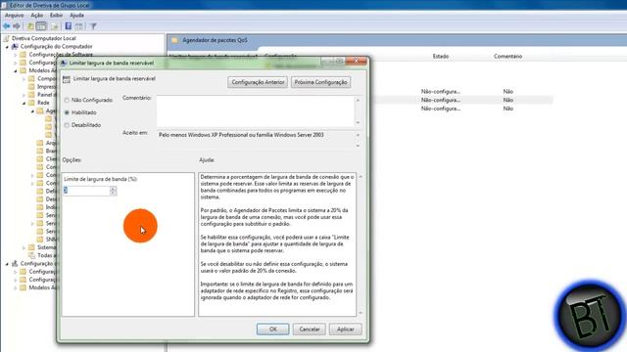Click the Export list toolbar icon
The width and height of the screenshot is (627, 352).
(55, 26)
